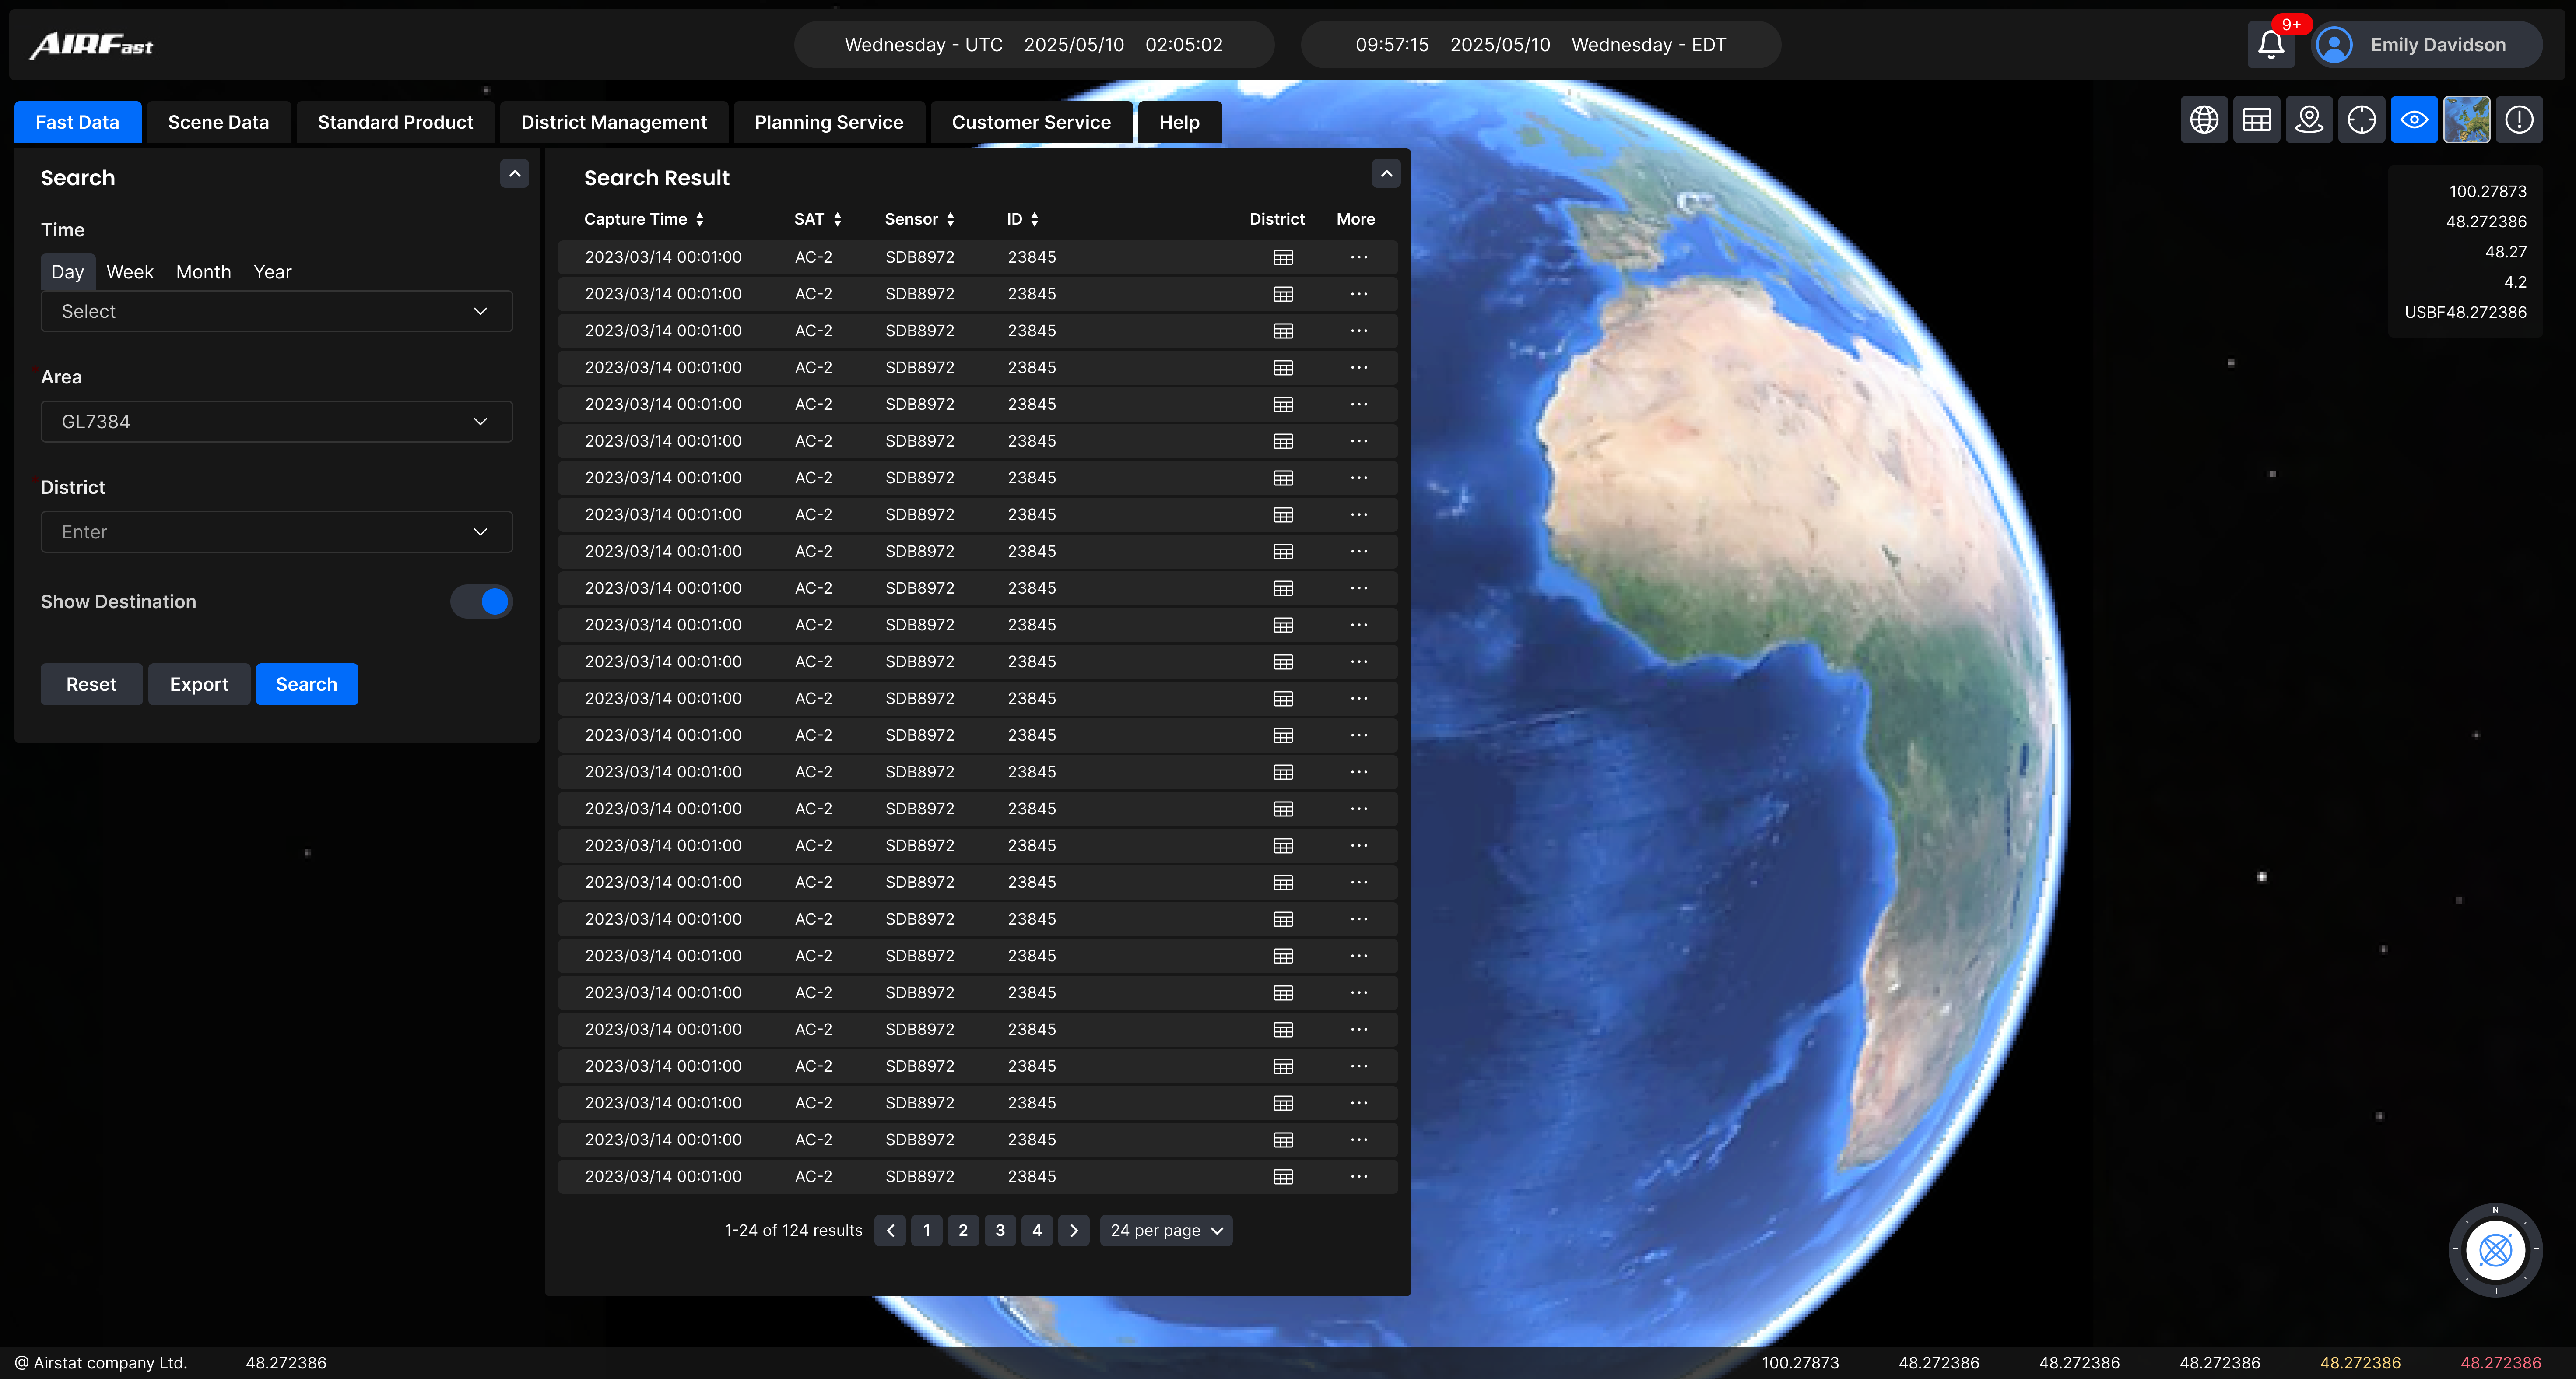
Task: Open the Time Select dropdown
Action: point(277,311)
